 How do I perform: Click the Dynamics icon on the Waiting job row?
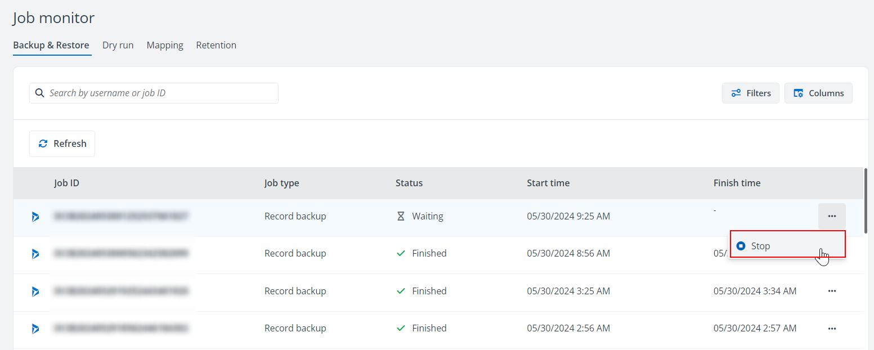click(x=35, y=217)
